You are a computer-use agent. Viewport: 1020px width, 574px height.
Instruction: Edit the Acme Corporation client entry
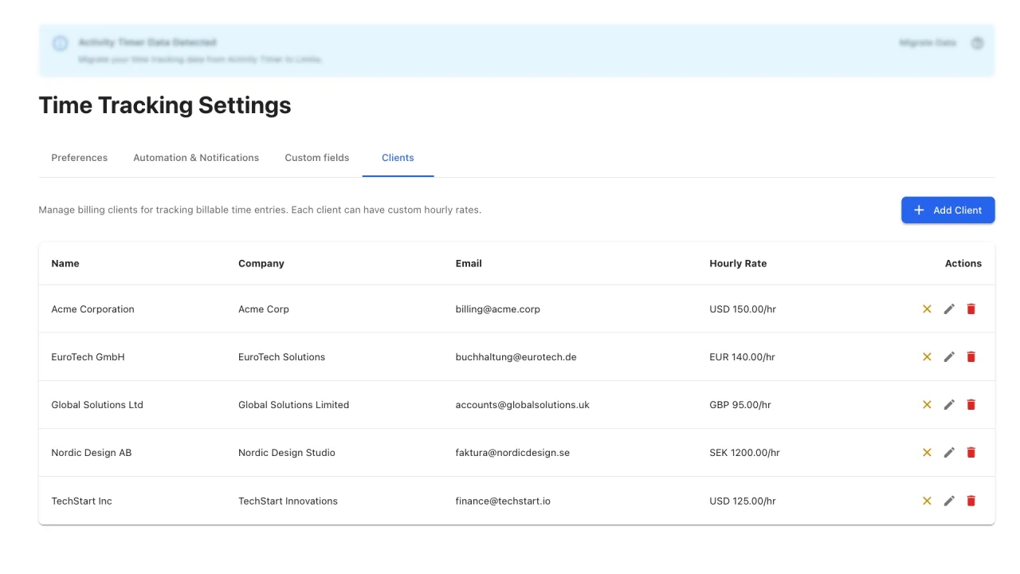point(949,309)
